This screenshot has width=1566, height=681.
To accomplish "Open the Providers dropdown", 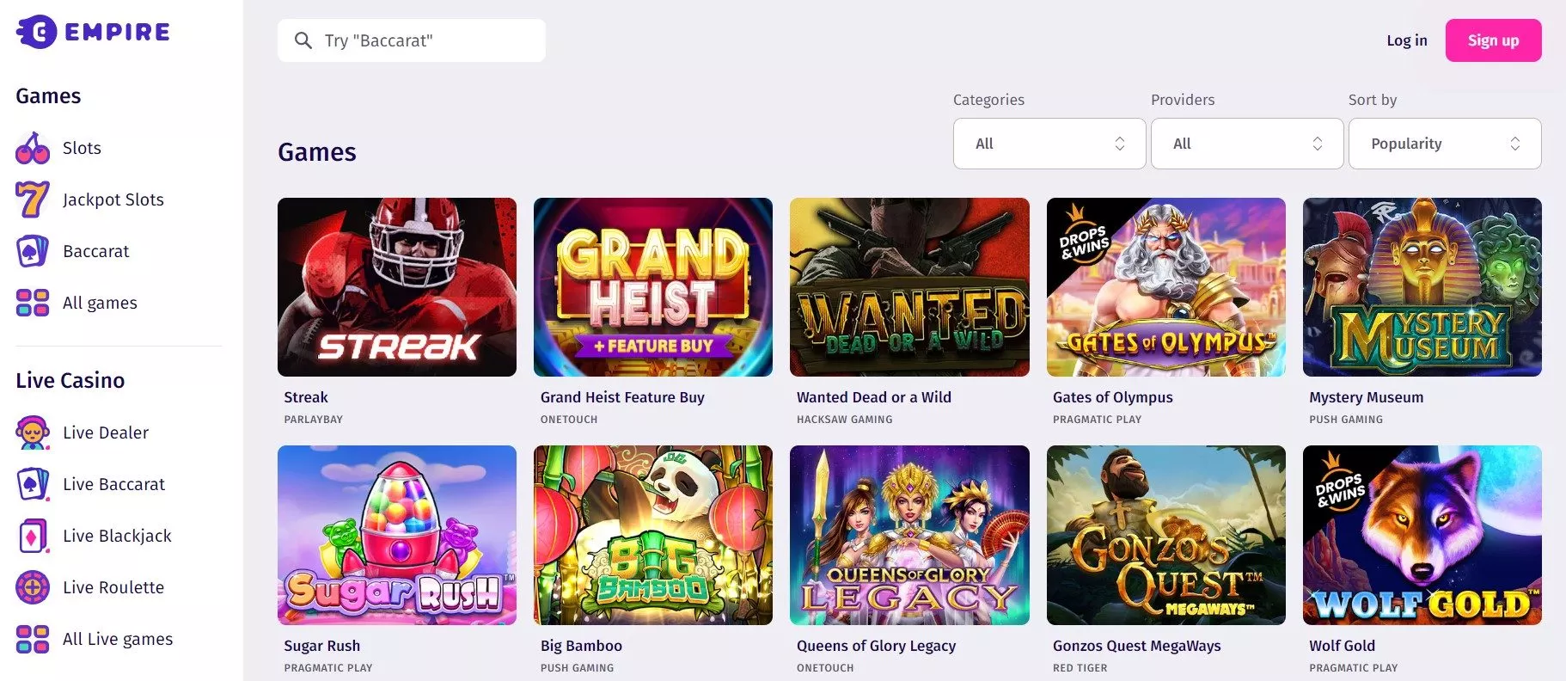I will point(1247,144).
